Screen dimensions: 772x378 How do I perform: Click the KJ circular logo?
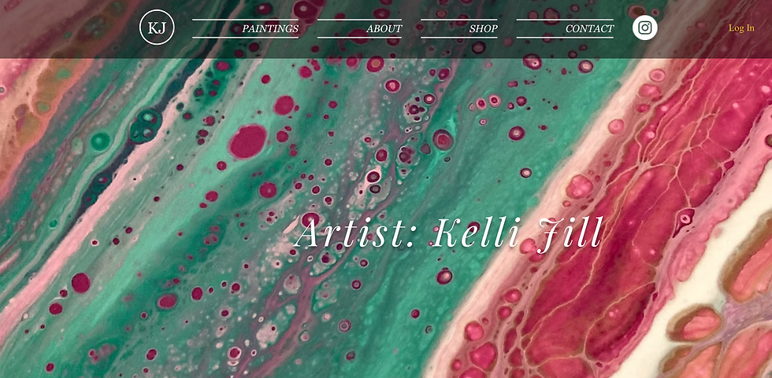coord(157,28)
